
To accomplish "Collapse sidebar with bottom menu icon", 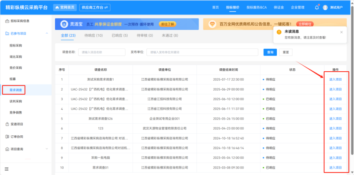I will [x=6, y=169].
